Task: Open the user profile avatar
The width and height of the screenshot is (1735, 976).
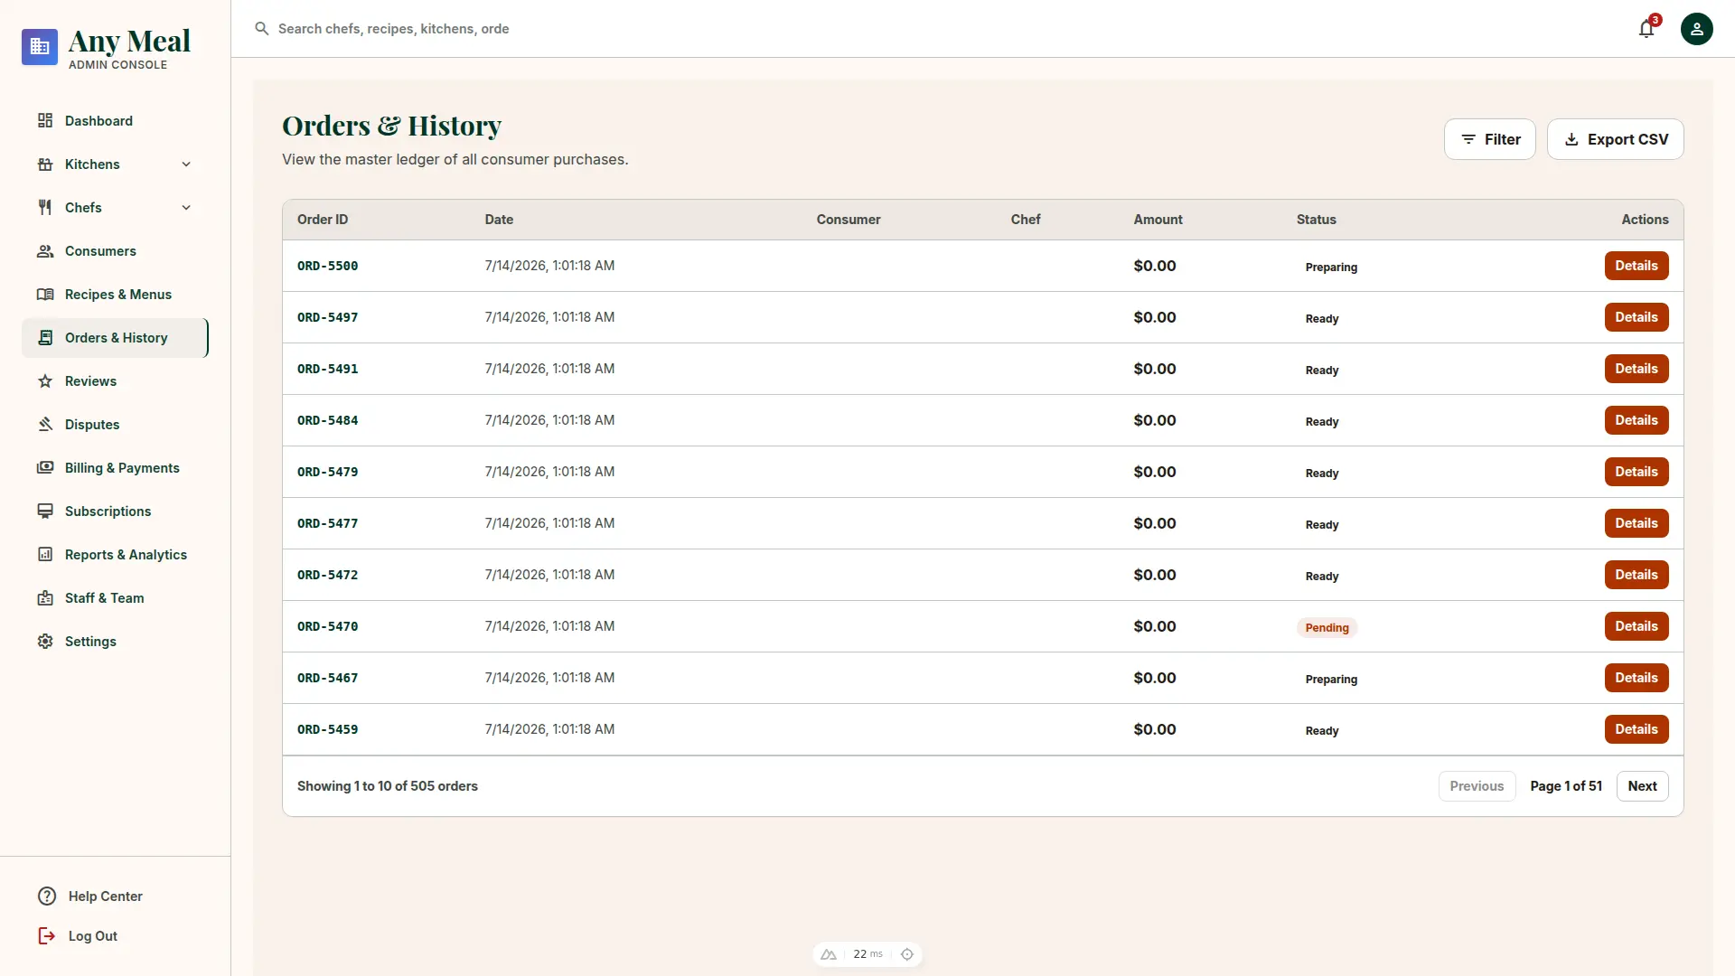Action: 1697,29
